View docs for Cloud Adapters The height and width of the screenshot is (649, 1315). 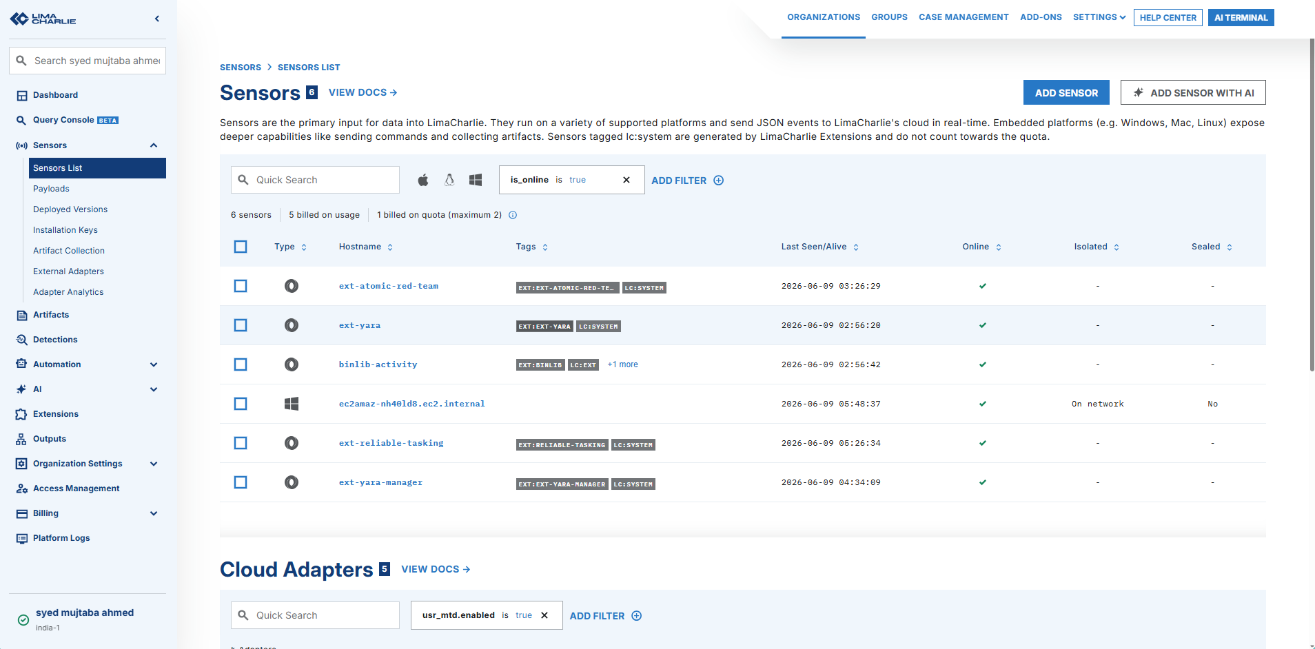[436, 569]
